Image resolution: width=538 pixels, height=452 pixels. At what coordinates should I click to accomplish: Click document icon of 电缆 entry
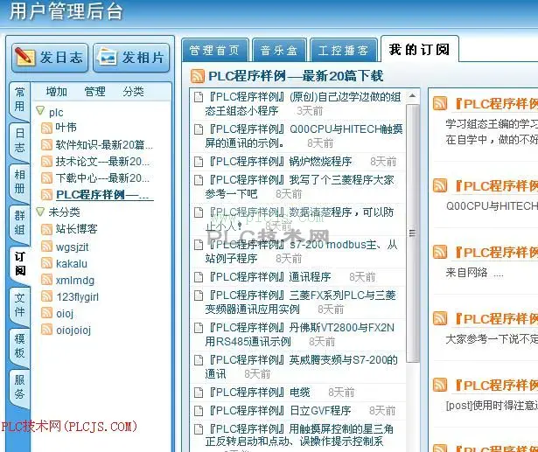[x=199, y=392]
